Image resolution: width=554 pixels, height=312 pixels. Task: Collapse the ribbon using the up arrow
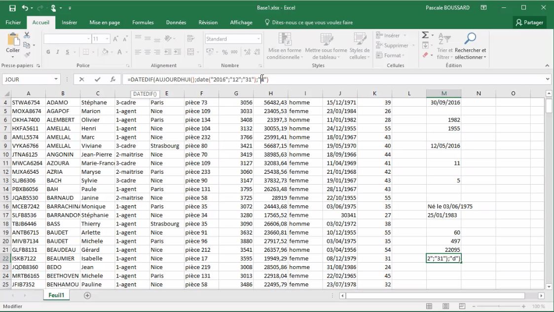(x=547, y=66)
